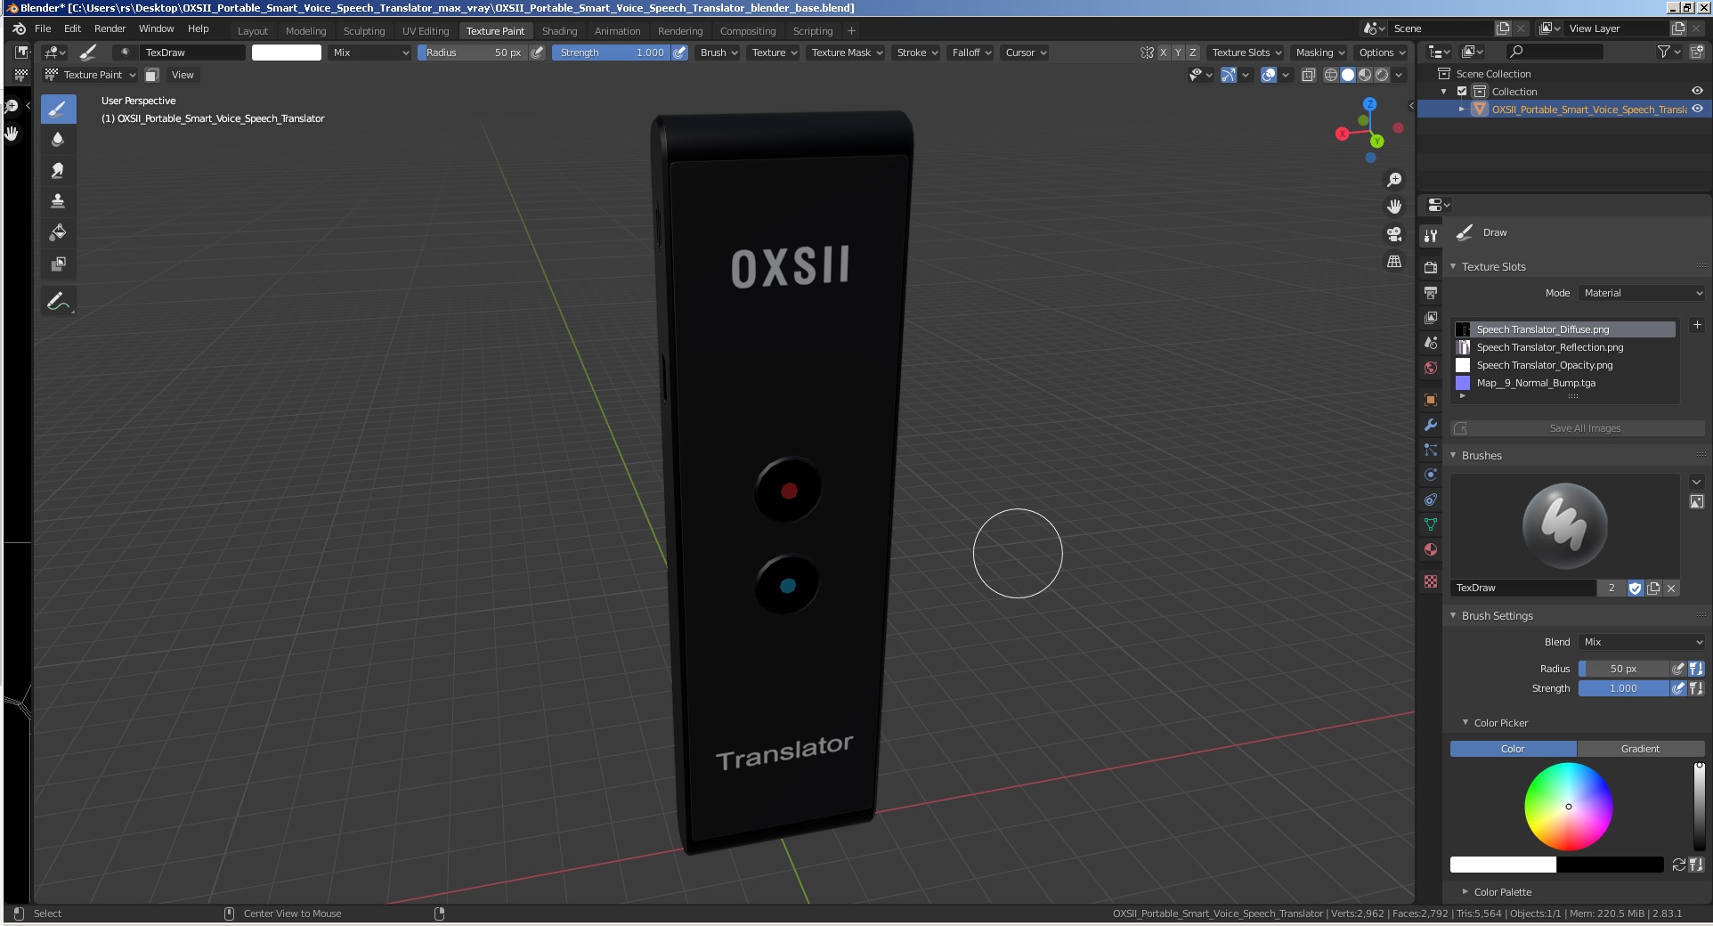
Task: Open the World properties tab
Action: point(1431,367)
